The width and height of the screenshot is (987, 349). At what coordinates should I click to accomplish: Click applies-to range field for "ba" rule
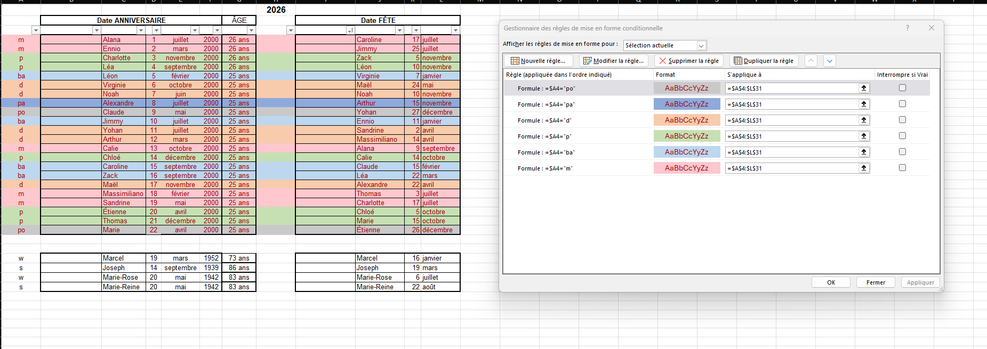pos(792,152)
